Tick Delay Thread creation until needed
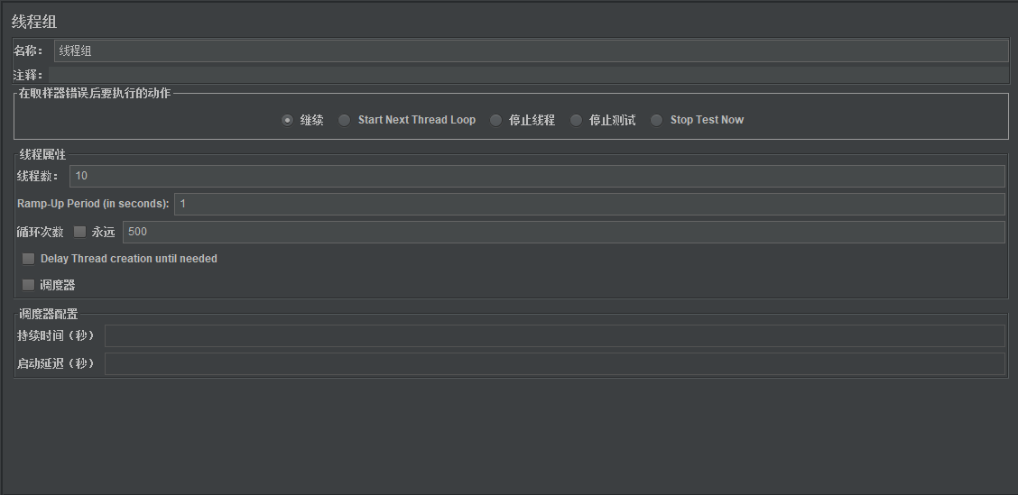 (x=29, y=259)
